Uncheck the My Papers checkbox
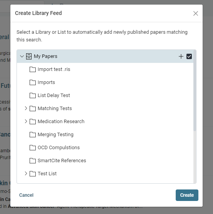The width and height of the screenshot is (213, 214). (x=189, y=56)
